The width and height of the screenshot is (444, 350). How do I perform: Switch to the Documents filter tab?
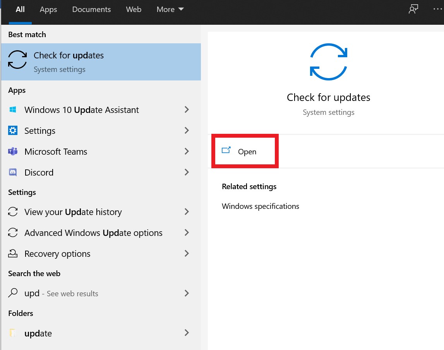pos(91,9)
